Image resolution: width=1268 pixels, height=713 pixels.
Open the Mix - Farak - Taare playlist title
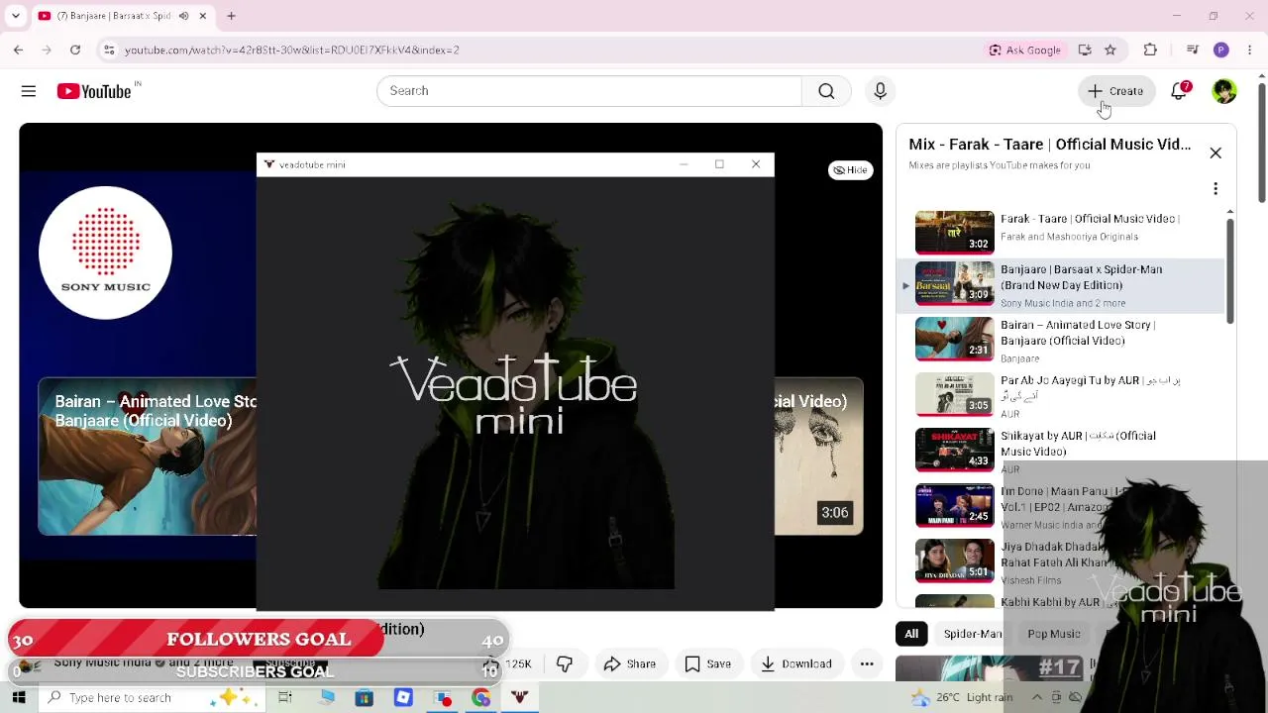pyautogui.click(x=1050, y=145)
